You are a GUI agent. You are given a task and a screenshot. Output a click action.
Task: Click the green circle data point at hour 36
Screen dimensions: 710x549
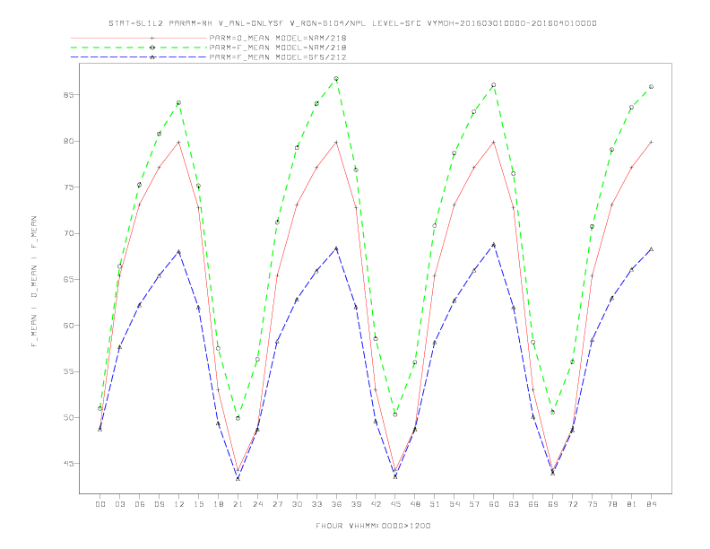pyautogui.click(x=336, y=79)
